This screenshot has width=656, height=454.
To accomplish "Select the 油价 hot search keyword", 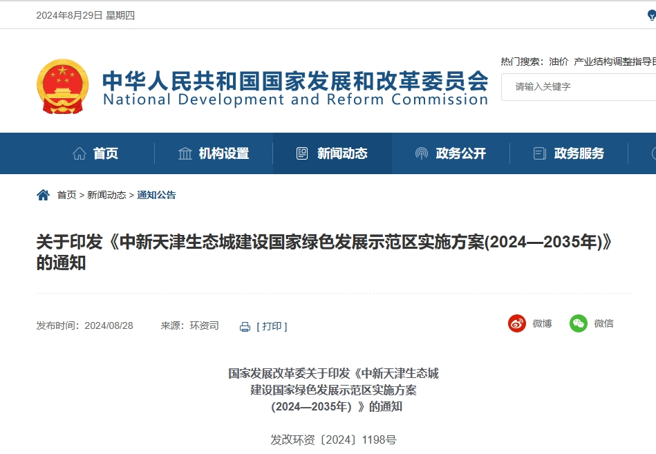I will [x=559, y=62].
